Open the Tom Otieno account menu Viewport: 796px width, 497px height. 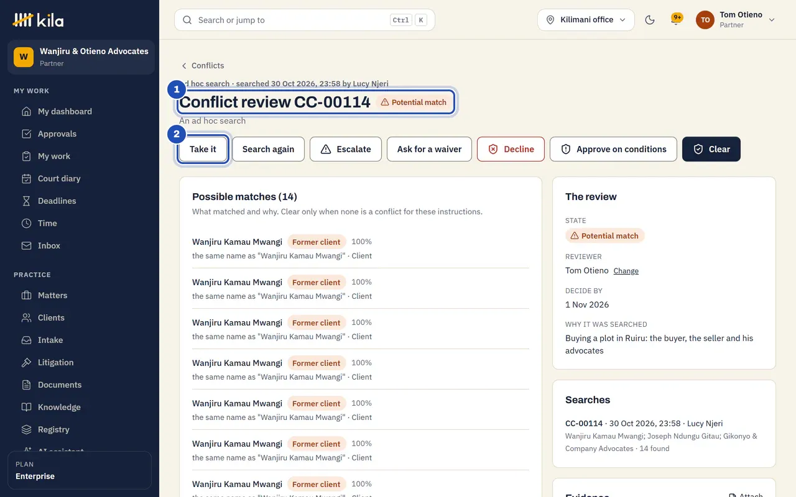736,20
